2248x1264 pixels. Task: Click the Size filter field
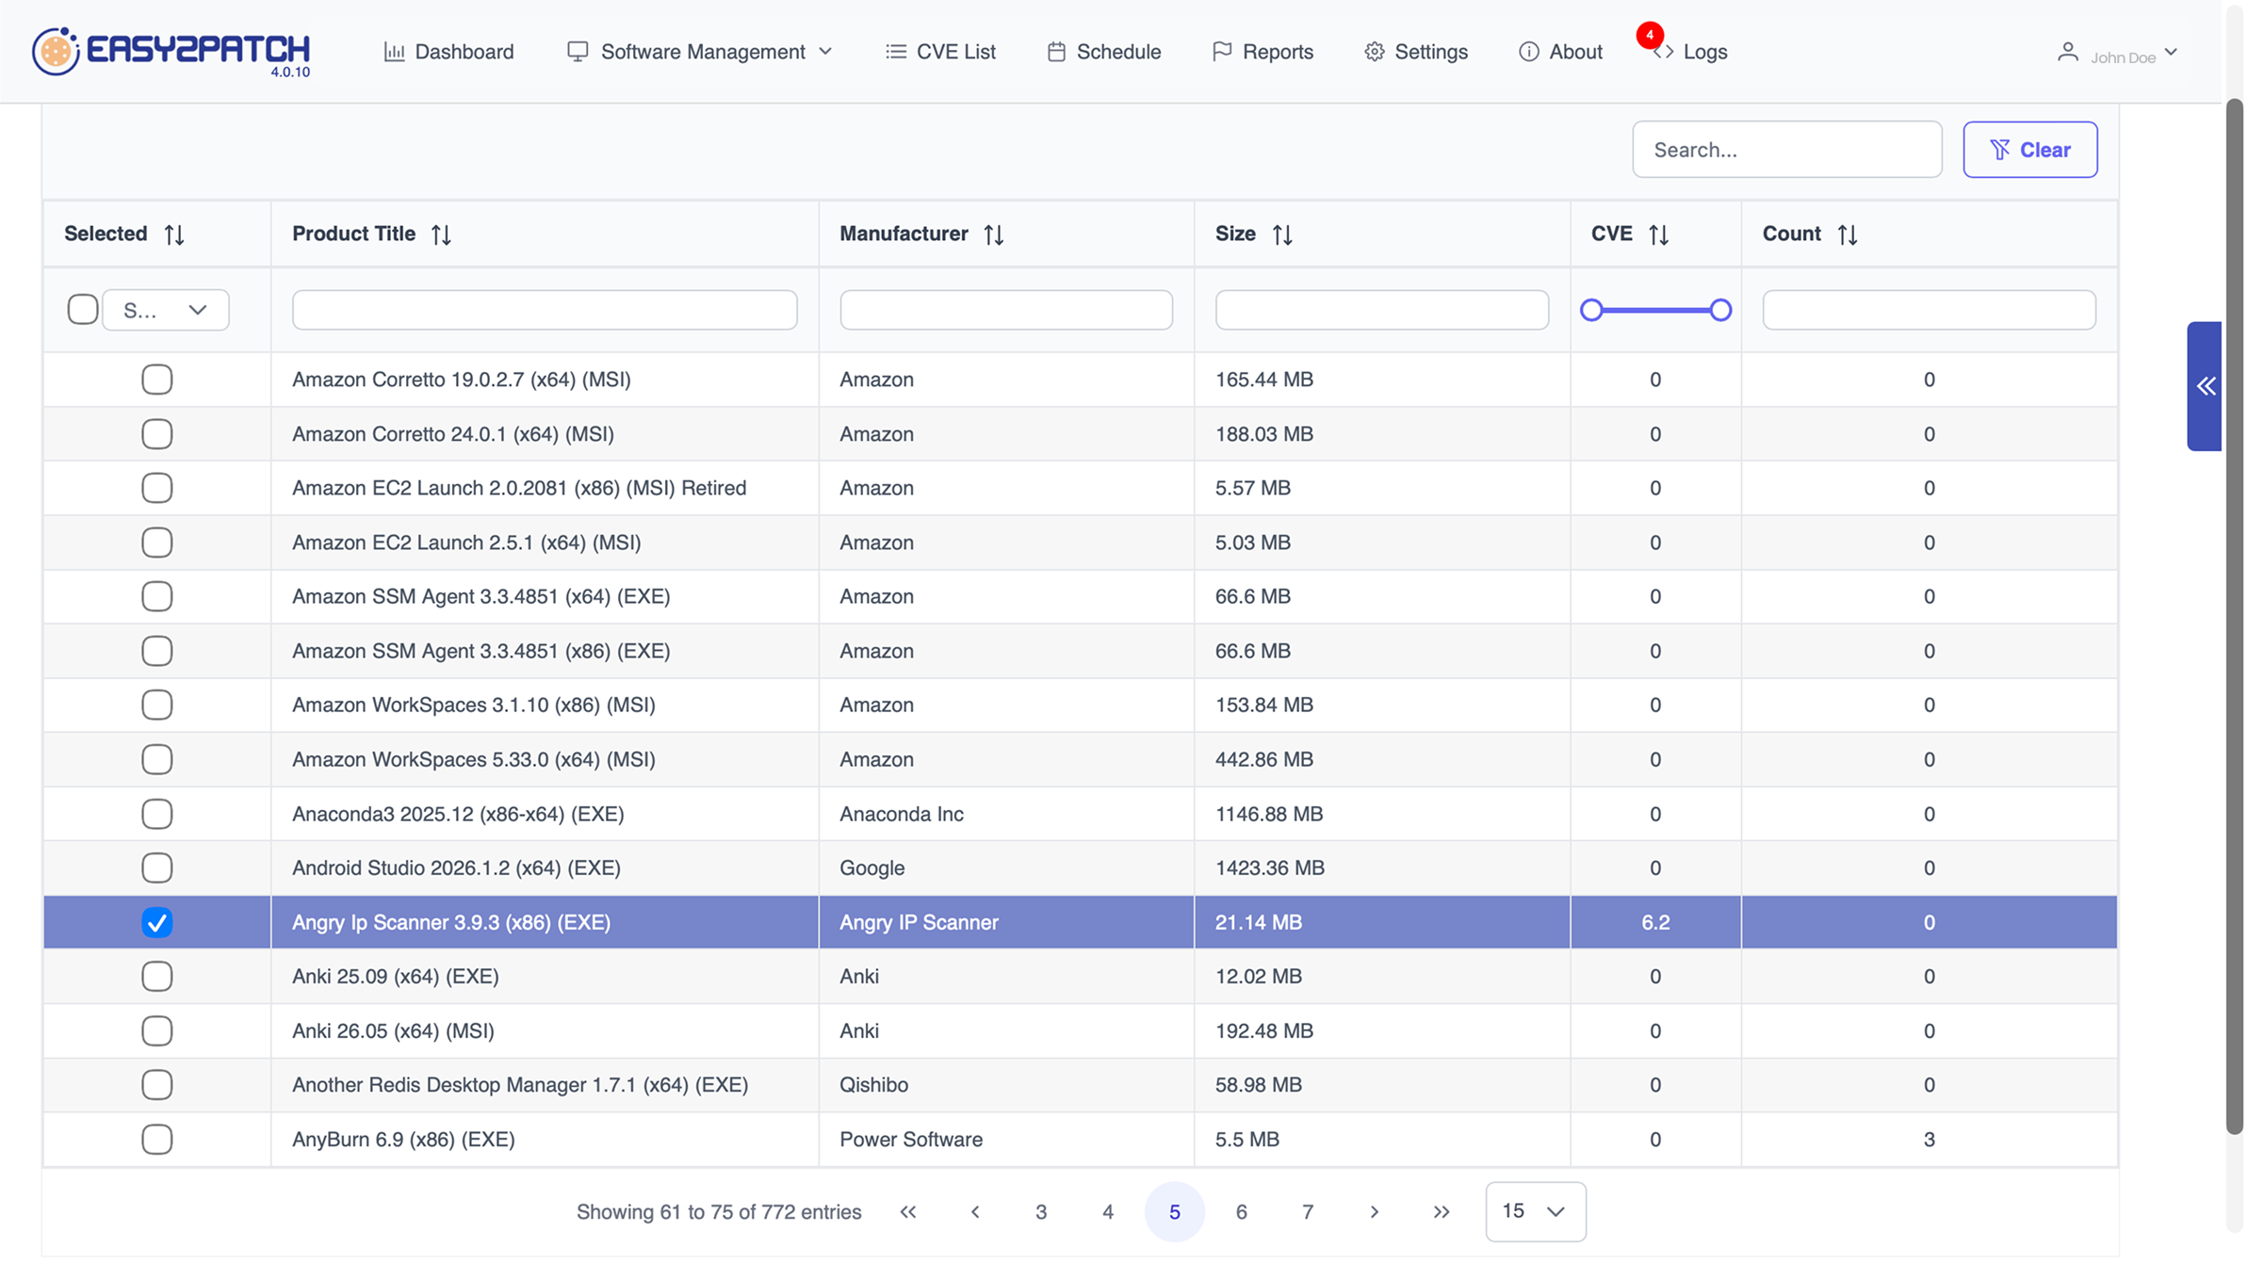tap(1382, 310)
